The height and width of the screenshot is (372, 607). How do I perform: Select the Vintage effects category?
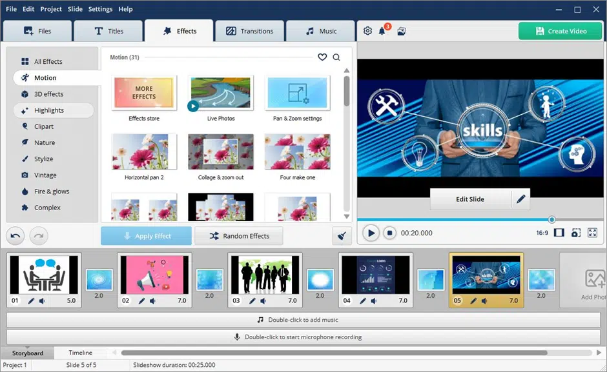point(45,175)
